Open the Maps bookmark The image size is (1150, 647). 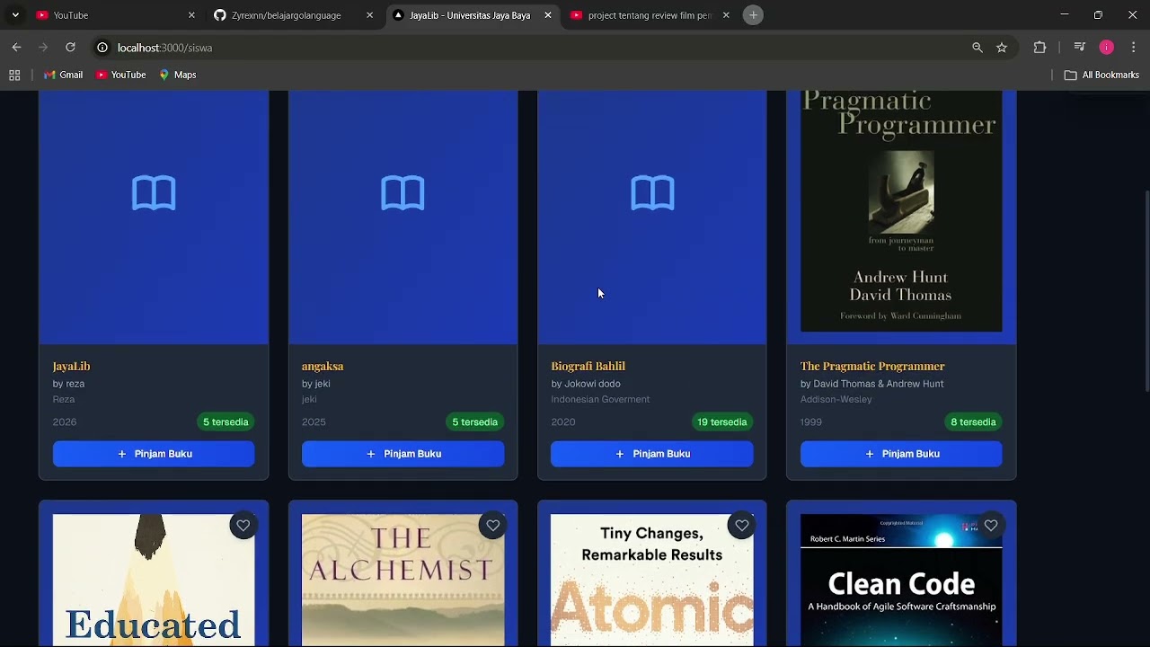tap(178, 75)
